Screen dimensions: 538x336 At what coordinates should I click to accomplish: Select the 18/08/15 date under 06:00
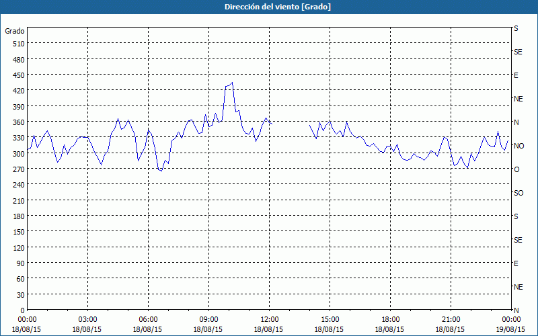pos(147,329)
